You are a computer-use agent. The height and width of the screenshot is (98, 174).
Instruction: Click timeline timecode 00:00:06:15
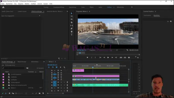(52, 65)
